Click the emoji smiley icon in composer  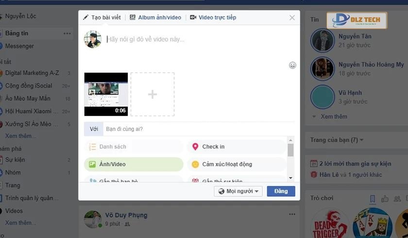pyautogui.click(x=292, y=65)
